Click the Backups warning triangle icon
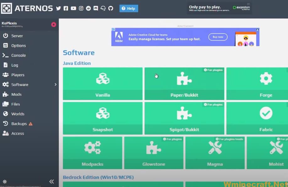 (x=31, y=124)
